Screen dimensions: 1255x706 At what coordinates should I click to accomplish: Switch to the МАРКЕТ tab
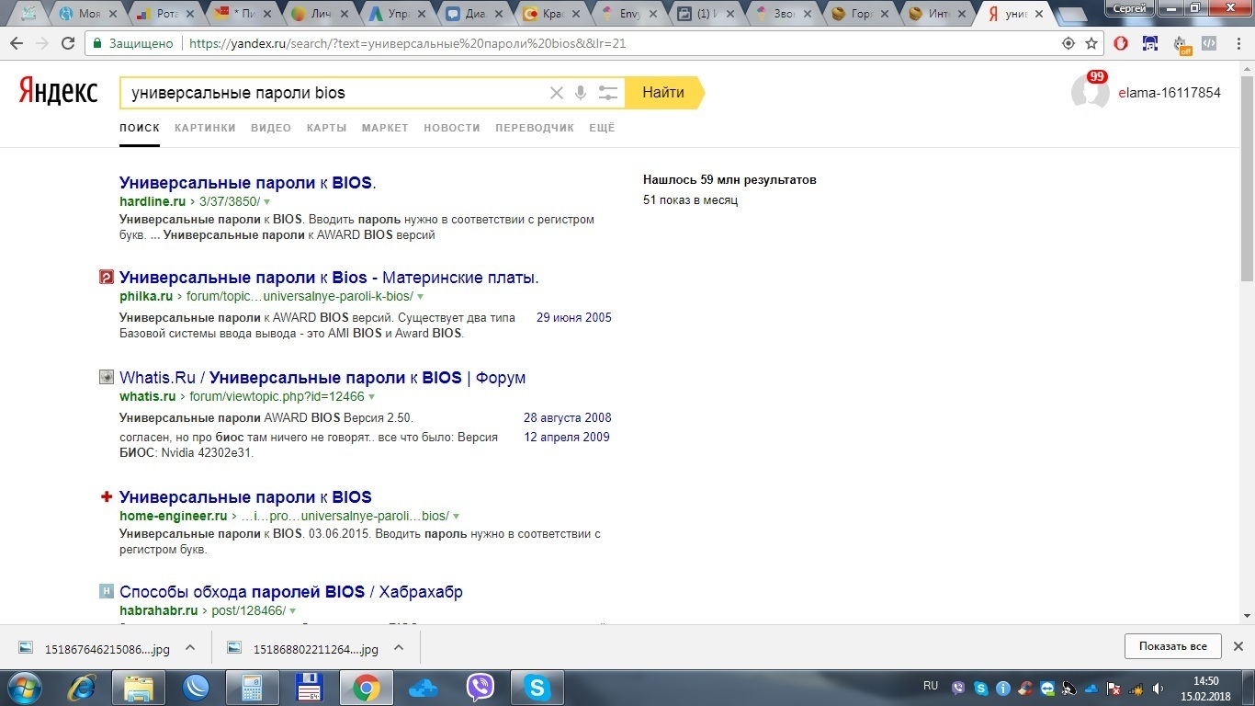385,128
